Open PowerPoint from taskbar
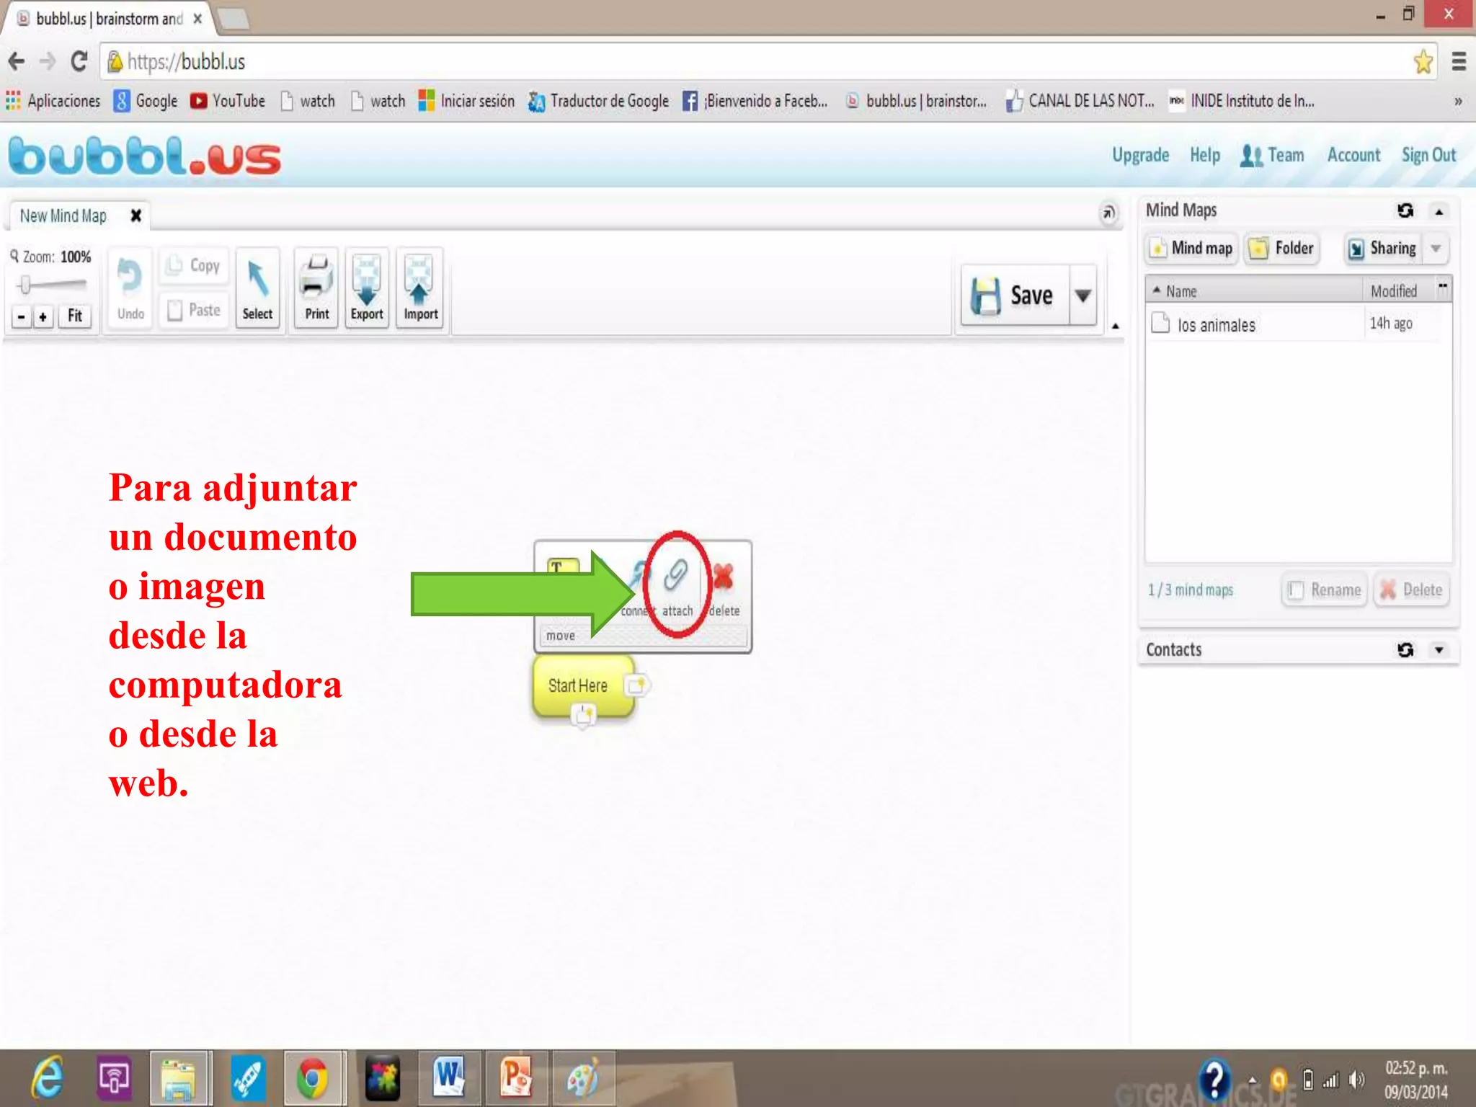 [516, 1078]
